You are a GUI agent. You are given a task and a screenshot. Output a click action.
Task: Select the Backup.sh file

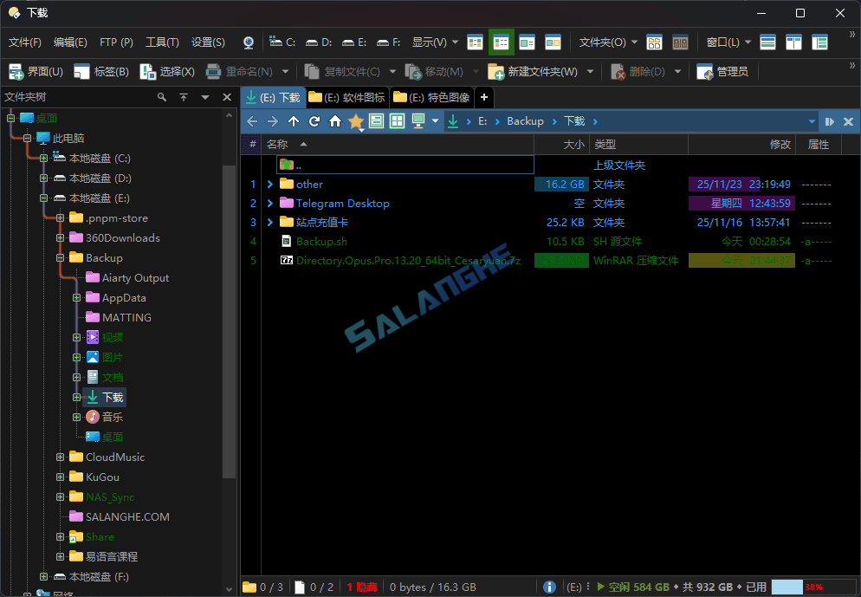pyautogui.click(x=321, y=242)
